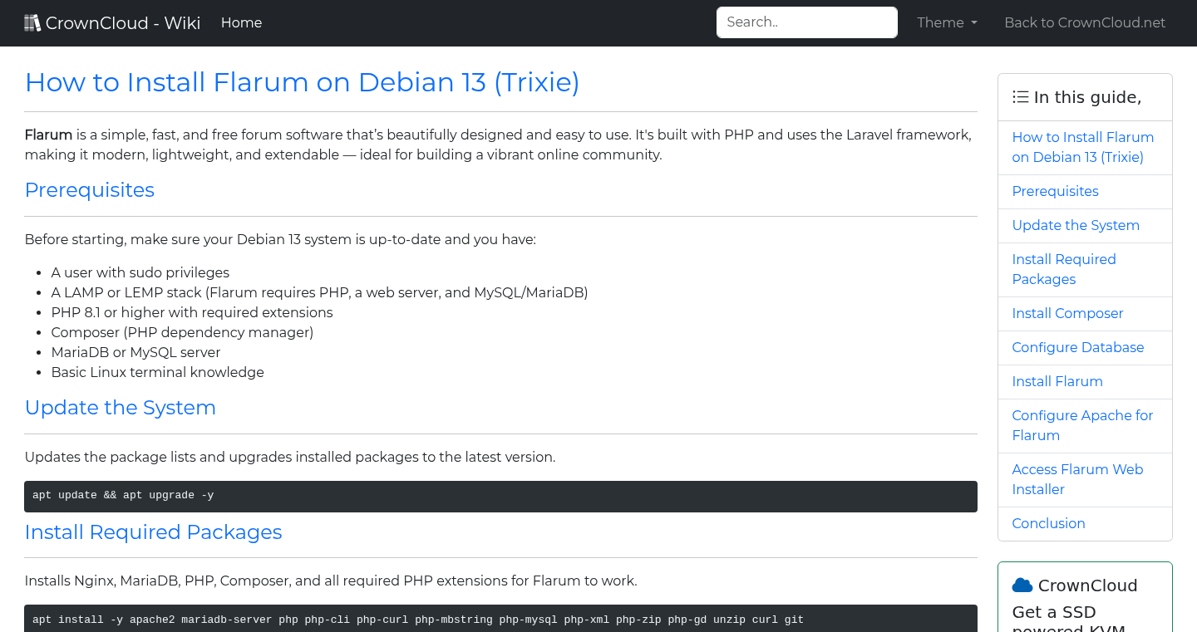Select the apt update command code block
This screenshot has height=632, width=1197.
click(500, 495)
